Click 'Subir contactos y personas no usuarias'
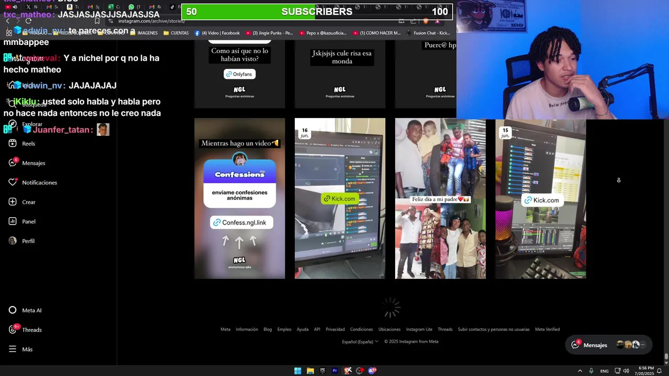 point(494,330)
